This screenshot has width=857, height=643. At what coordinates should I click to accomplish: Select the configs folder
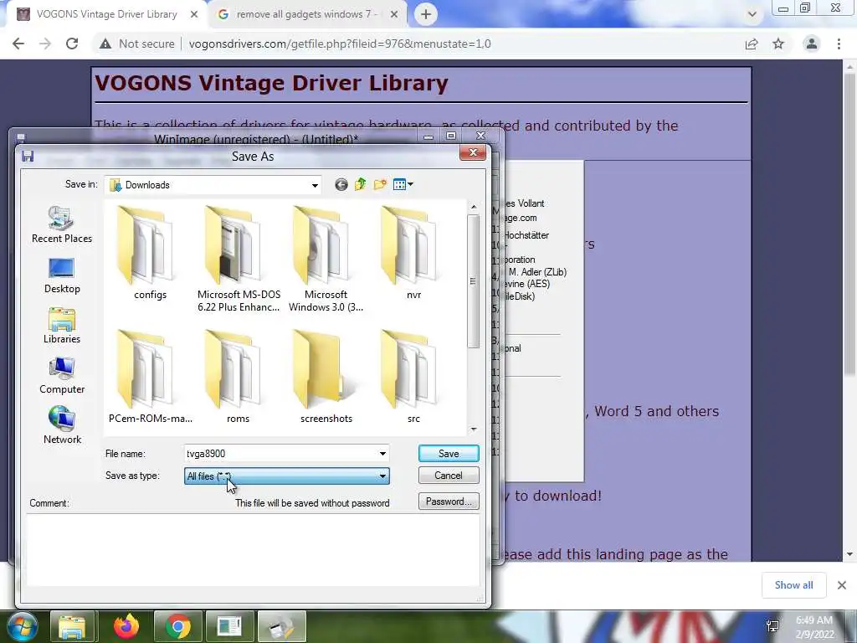pyautogui.click(x=150, y=253)
